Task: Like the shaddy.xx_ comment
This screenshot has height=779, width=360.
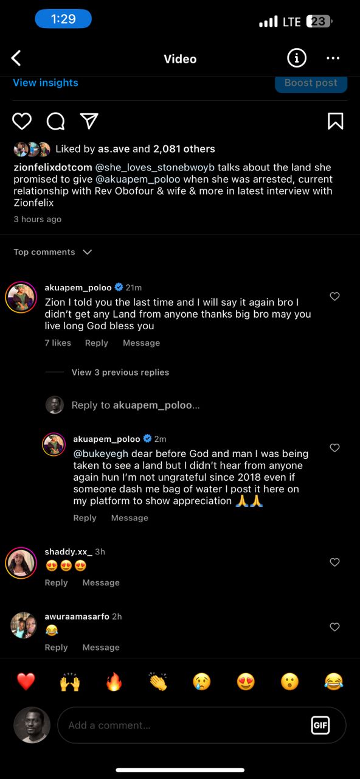Action: (x=334, y=562)
